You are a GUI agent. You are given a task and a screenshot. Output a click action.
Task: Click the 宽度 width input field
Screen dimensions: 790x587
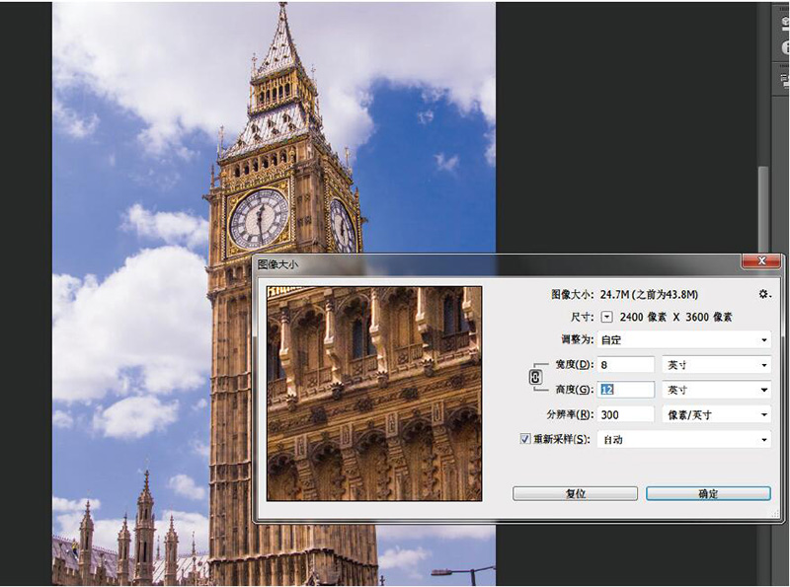[x=626, y=365]
